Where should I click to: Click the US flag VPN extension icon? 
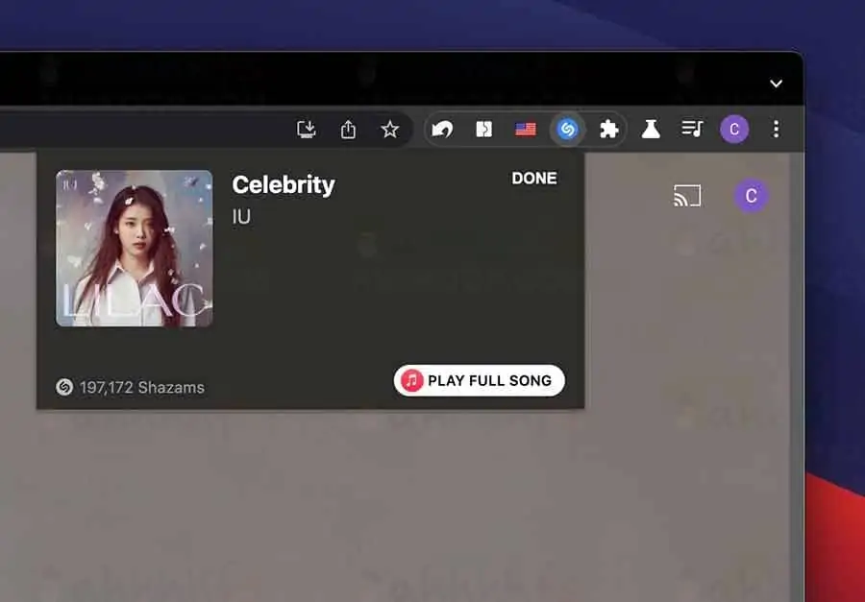coord(525,129)
